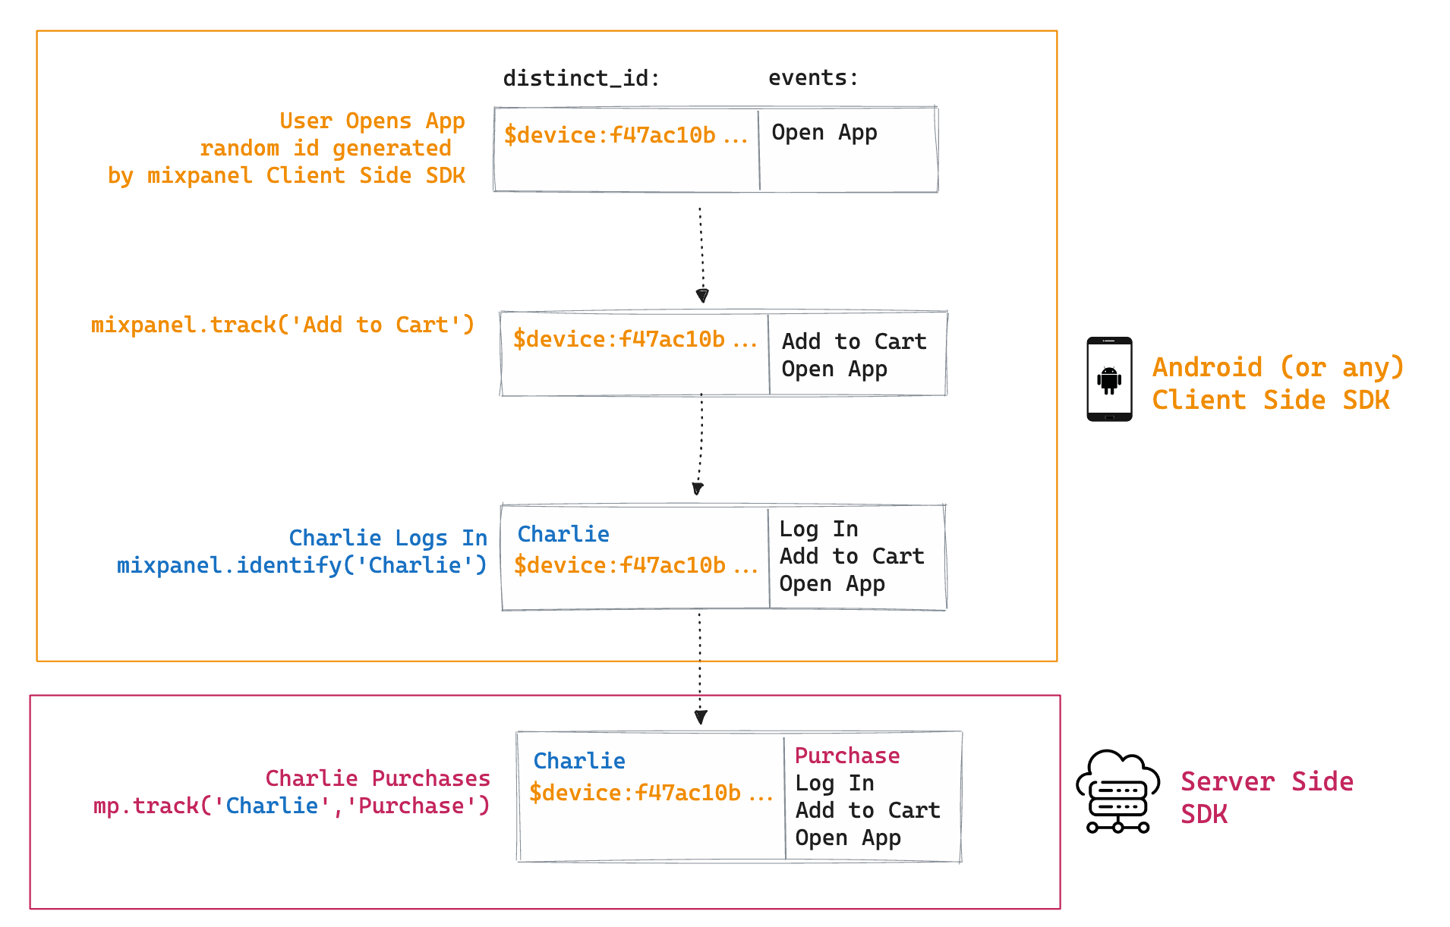
Task: Select $device id in the Charlie Purchases box
Action: tap(651, 793)
